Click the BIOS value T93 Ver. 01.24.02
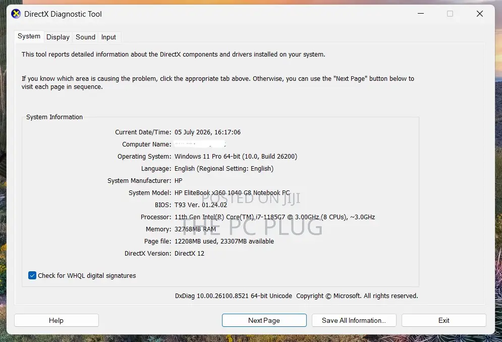This screenshot has width=502, height=342. coord(201,205)
